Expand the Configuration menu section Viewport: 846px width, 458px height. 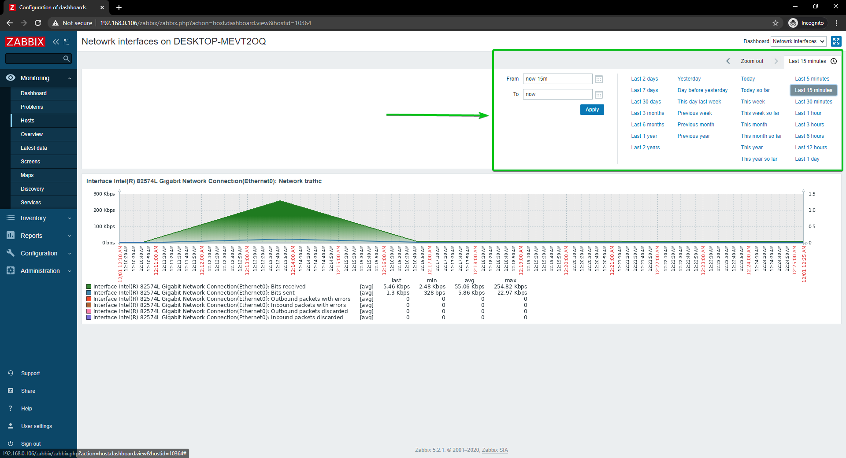coord(38,253)
